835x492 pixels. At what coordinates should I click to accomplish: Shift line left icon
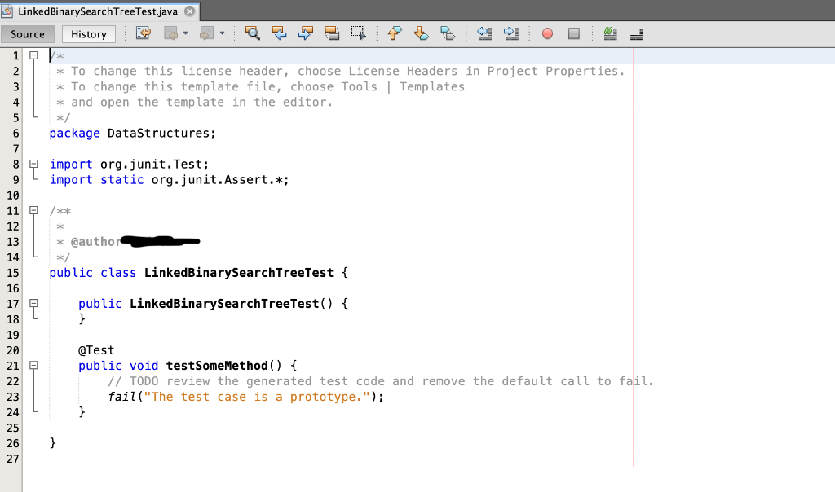click(x=484, y=33)
